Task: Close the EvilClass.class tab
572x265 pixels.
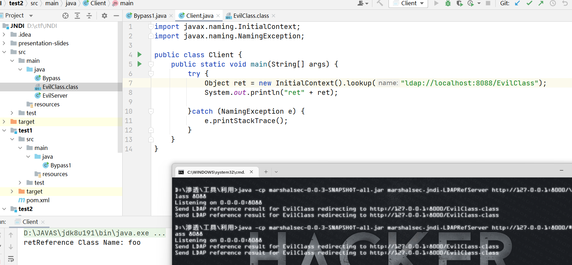Action: tap(273, 16)
